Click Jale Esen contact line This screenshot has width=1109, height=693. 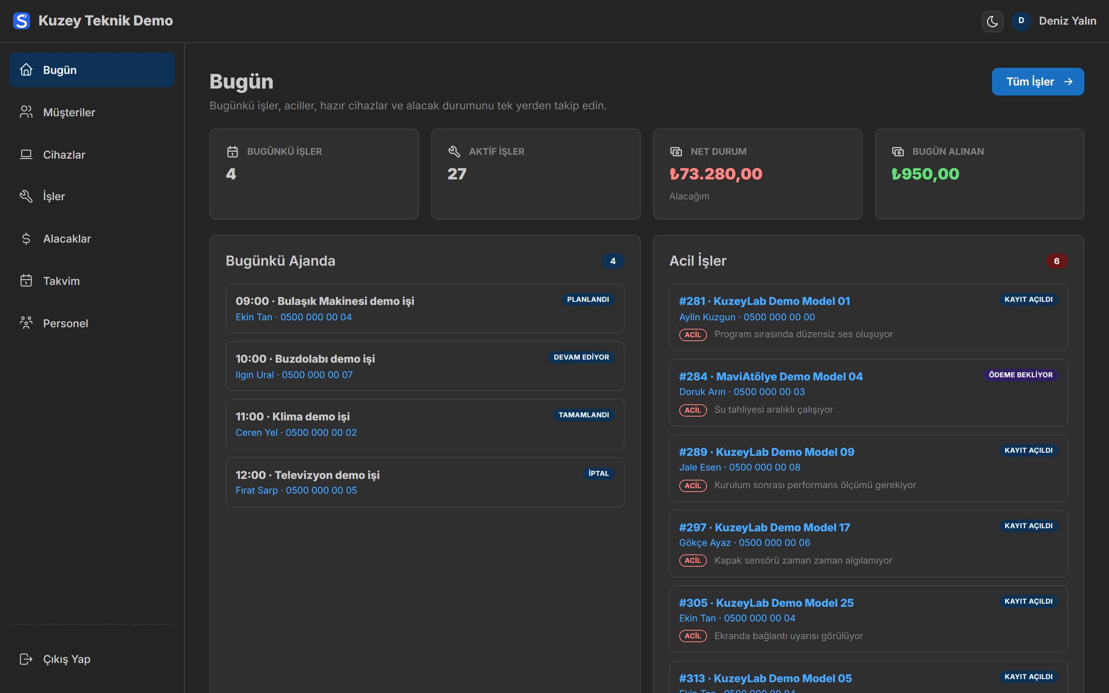click(x=740, y=467)
